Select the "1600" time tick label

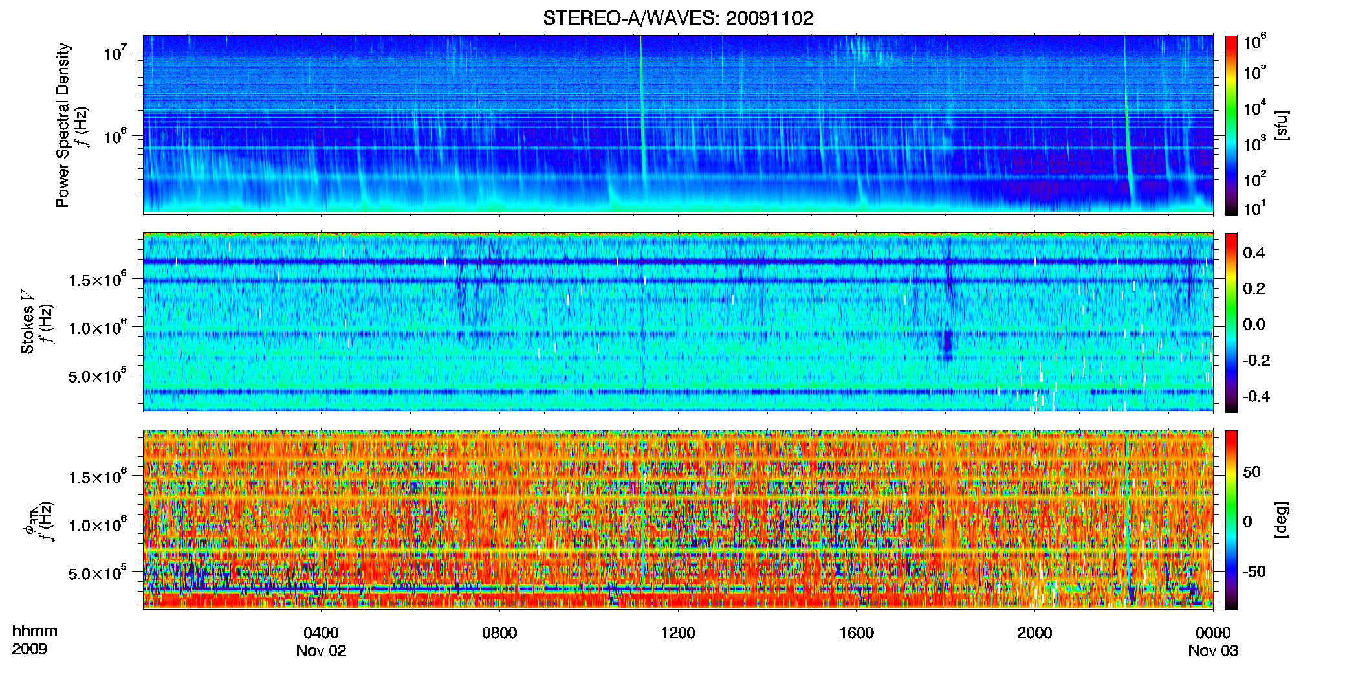click(857, 632)
